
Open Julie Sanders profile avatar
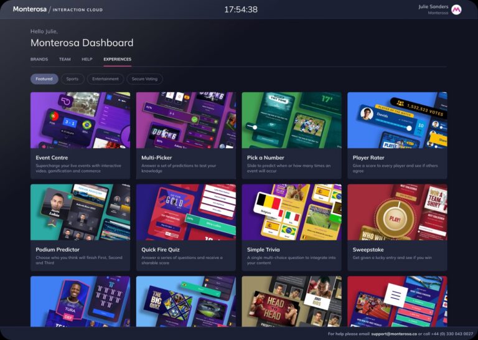(456, 10)
